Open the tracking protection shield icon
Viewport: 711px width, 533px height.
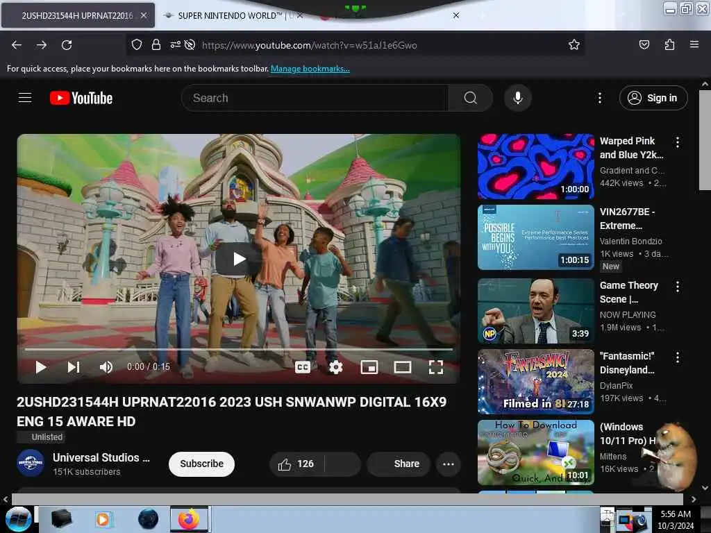[x=137, y=44]
